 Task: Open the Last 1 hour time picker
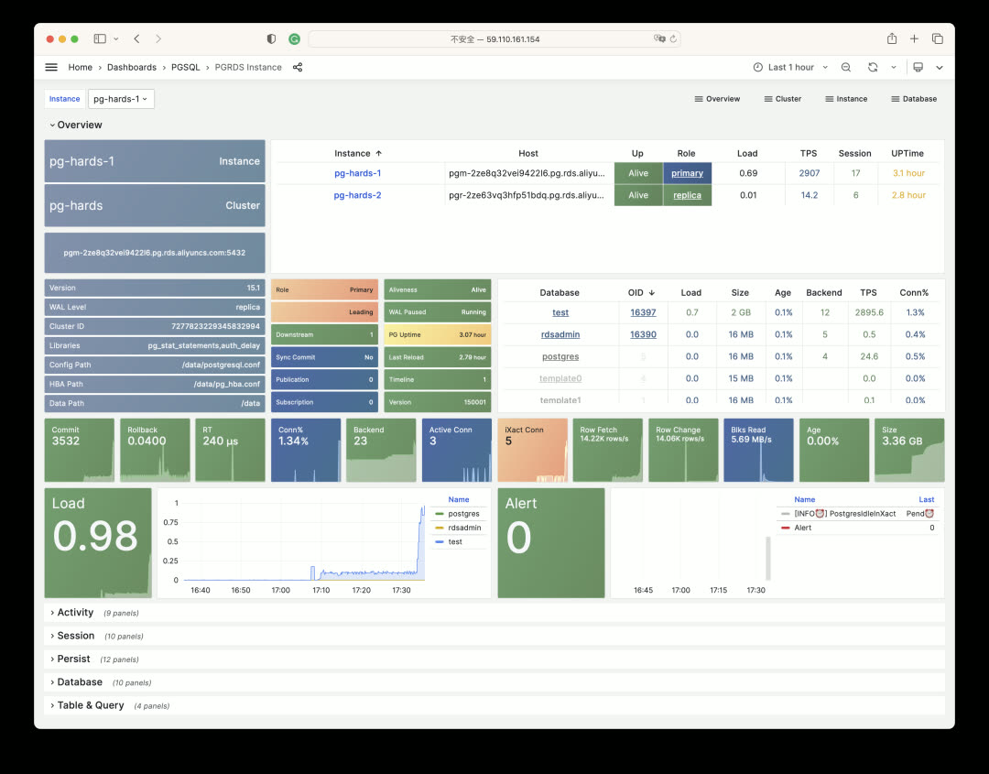click(790, 67)
